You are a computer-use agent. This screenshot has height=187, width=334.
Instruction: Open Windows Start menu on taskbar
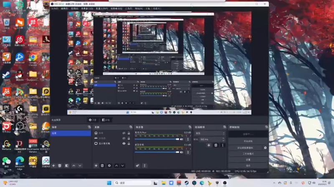tap(109, 183)
